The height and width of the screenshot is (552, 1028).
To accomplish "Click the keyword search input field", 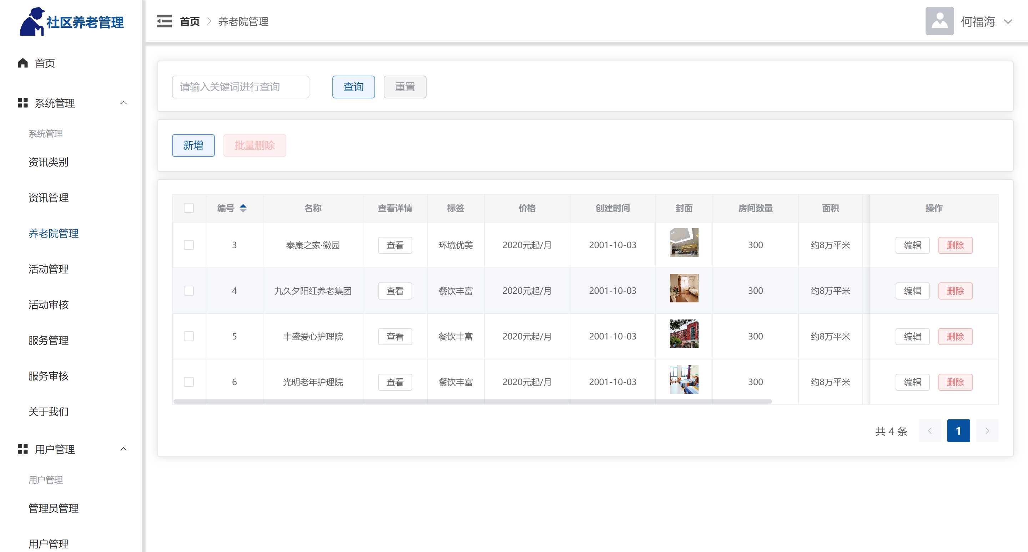I will (x=240, y=87).
